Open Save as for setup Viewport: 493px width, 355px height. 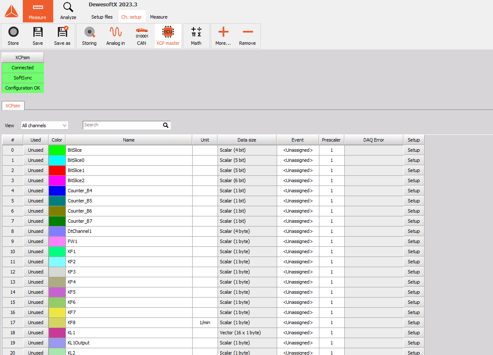tap(62, 36)
